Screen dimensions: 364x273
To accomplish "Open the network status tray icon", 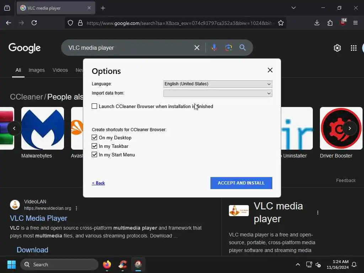I will [x=309, y=264].
